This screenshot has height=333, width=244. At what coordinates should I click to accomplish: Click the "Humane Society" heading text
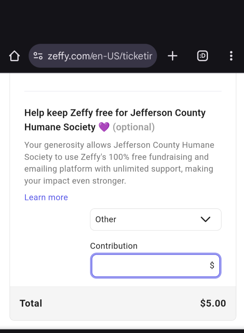click(x=60, y=127)
